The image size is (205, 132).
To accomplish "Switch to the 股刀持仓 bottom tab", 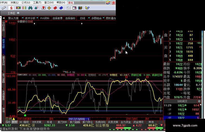I will 88,122.
